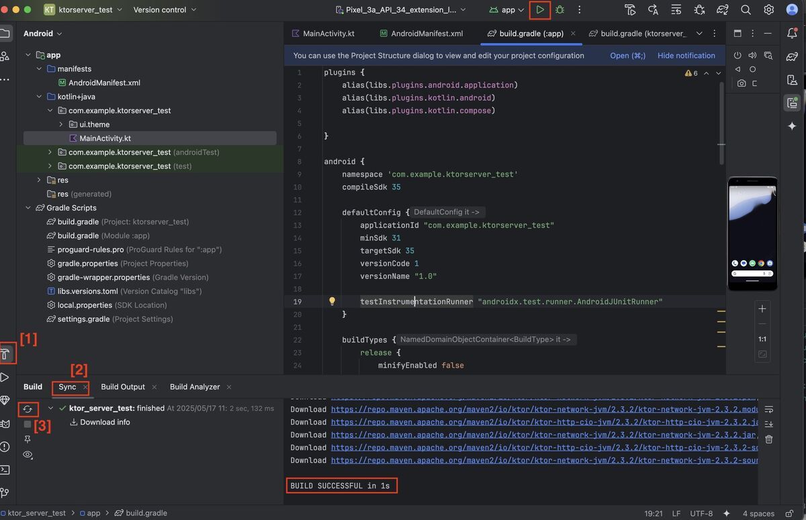Switch to MainActivity.kt editor tab
Image resolution: width=806 pixels, height=520 pixels.
[323, 34]
